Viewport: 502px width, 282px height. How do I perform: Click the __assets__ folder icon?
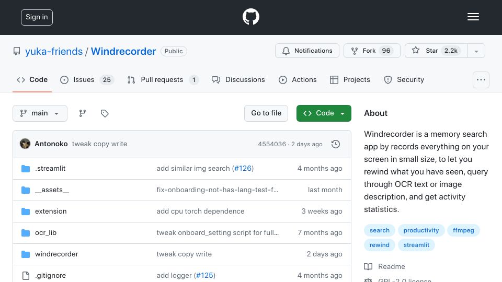point(26,190)
